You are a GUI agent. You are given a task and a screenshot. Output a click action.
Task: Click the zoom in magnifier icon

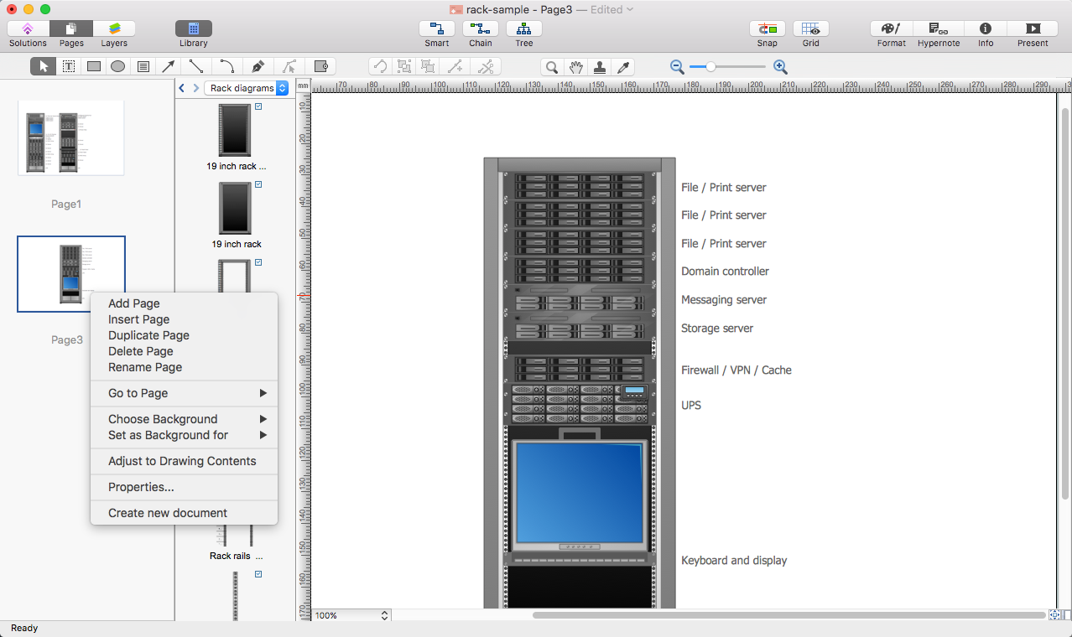780,67
